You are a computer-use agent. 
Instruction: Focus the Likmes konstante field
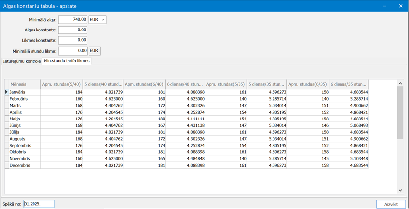72,40
